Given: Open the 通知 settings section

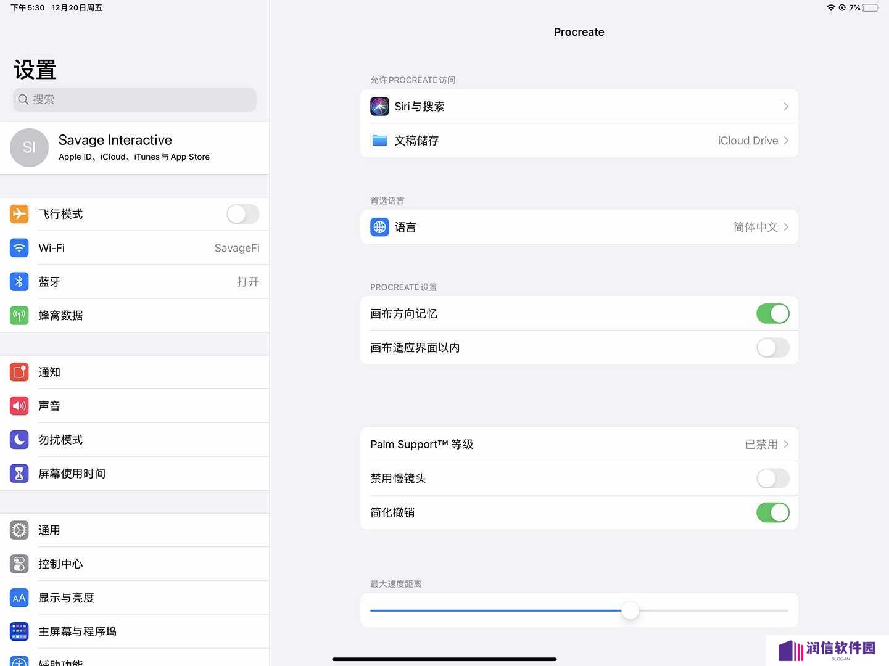Looking at the screenshot, I should pyautogui.click(x=134, y=372).
